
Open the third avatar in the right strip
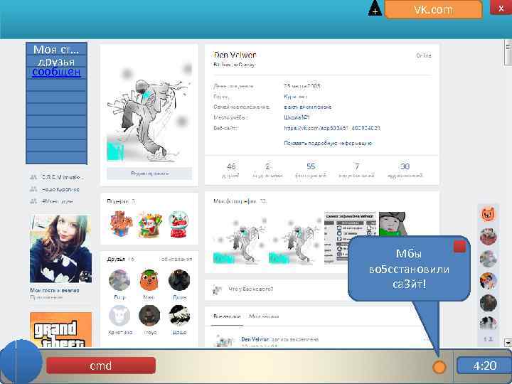pos(488,259)
